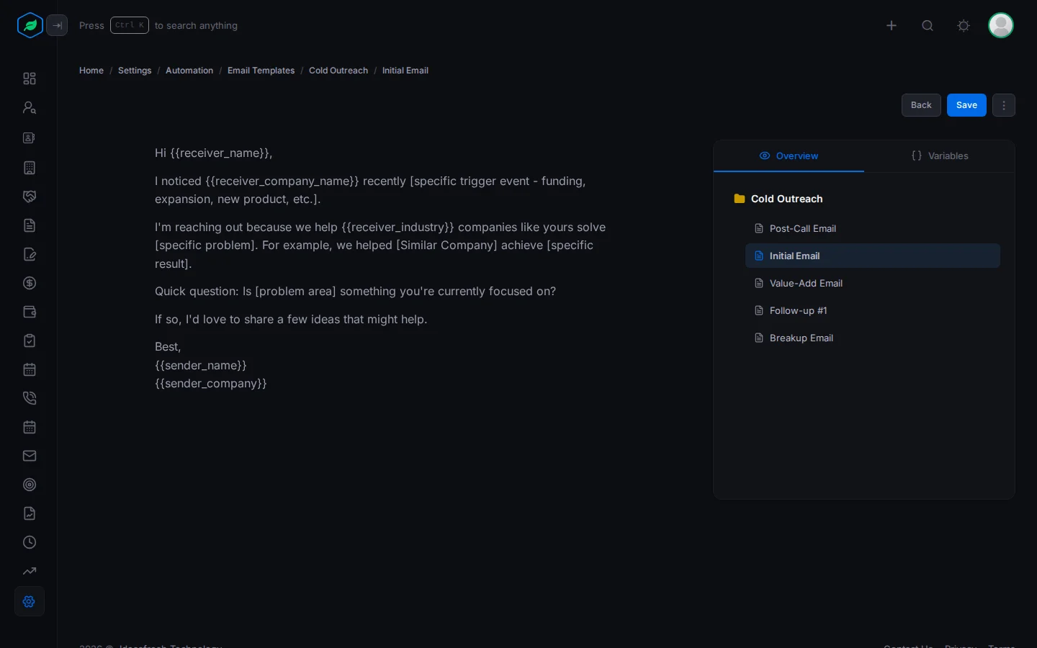Viewport: 1037px width, 648px height.
Task: Click the 'Best,' sign-off line
Action: (x=168, y=346)
